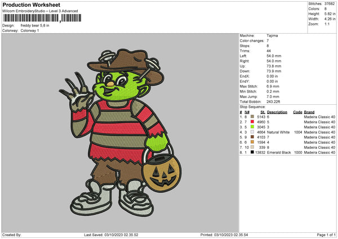338x239 pixels.
Task: Select the Emerald Black color swatch
Action: point(253,152)
